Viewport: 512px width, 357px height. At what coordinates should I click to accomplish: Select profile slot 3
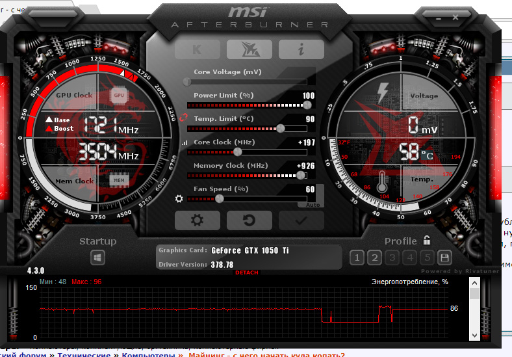click(x=392, y=258)
